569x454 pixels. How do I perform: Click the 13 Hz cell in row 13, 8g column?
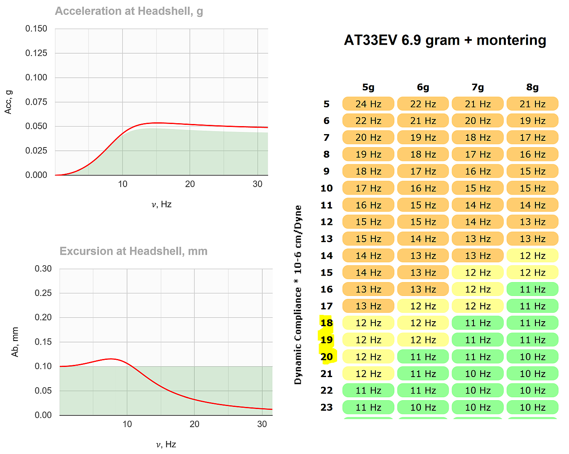tap(532, 238)
